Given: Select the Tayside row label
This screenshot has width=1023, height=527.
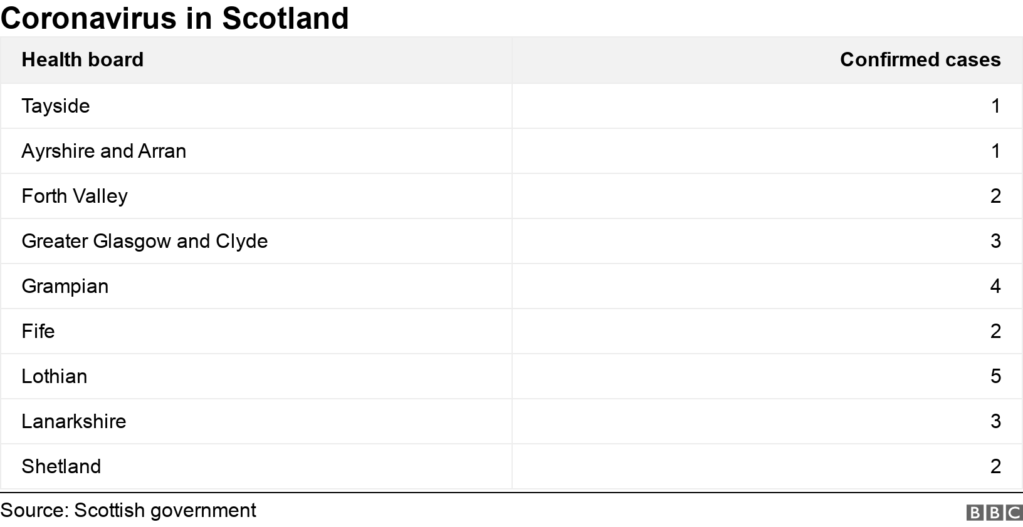Looking at the screenshot, I should pyautogui.click(x=56, y=106).
